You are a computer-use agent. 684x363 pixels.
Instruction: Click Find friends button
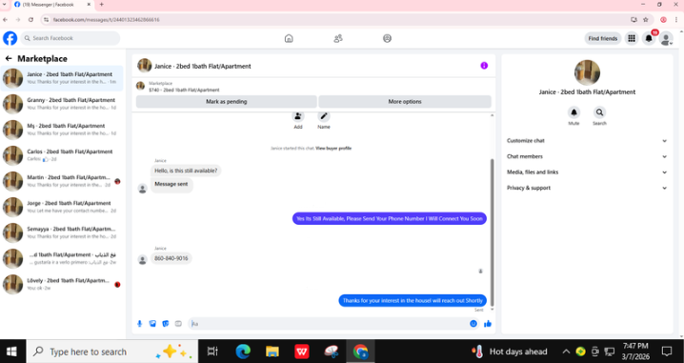603,38
